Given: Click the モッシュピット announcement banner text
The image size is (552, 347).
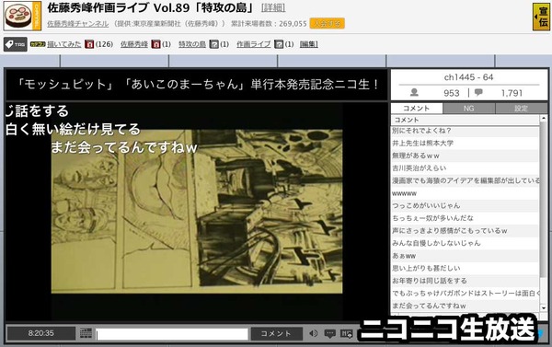Looking at the screenshot, I should point(198,85).
